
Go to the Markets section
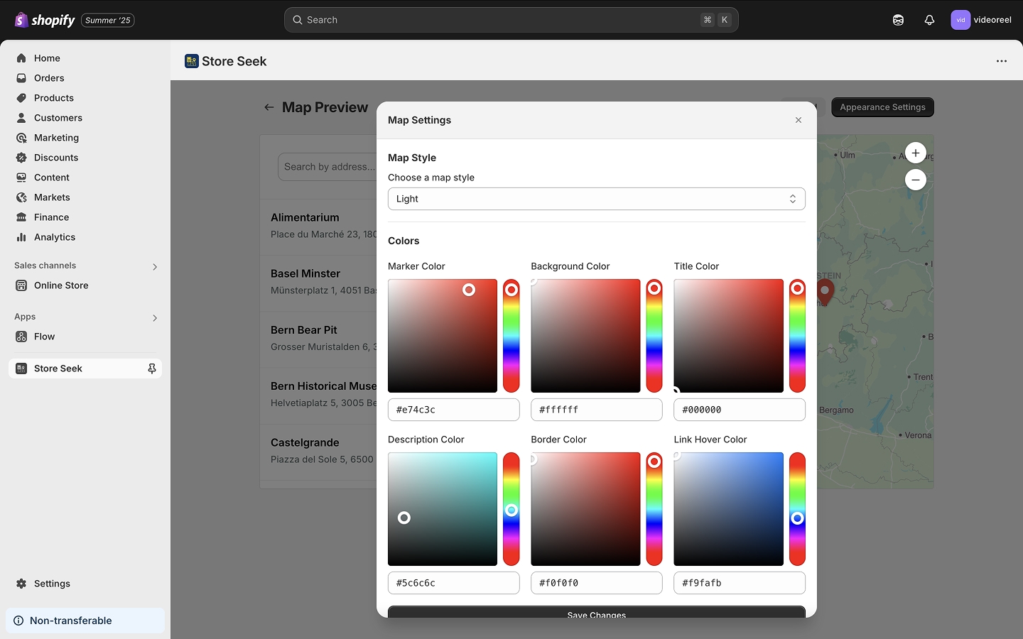point(52,197)
